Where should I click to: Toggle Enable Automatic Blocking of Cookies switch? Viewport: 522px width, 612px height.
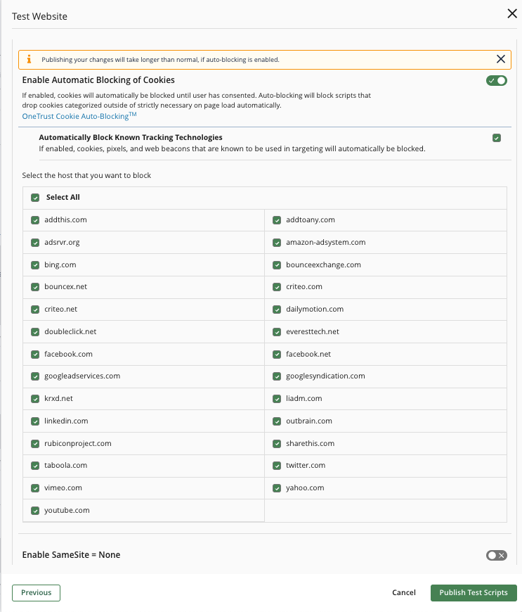496,80
